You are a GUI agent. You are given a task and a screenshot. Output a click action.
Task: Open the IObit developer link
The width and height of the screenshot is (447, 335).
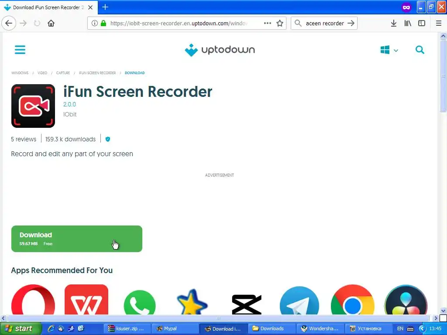(x=70, y=114)
